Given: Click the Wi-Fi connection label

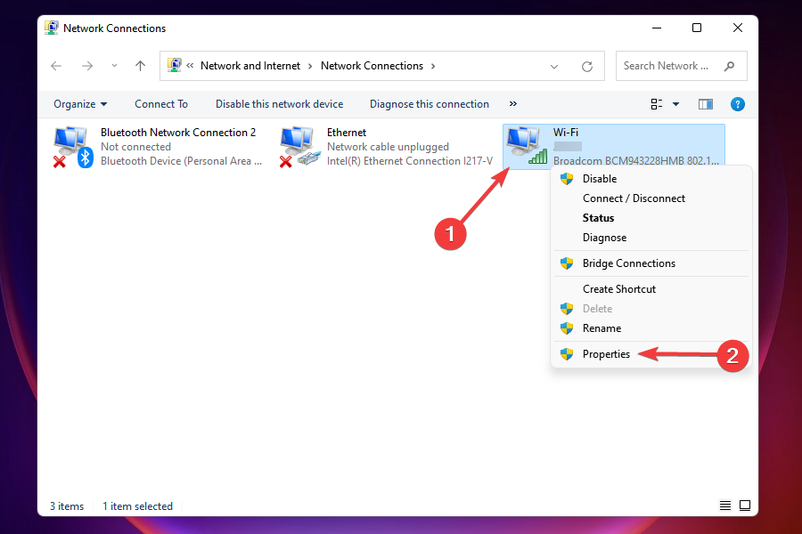Looking at the screenshot, I should coord(565,133).
